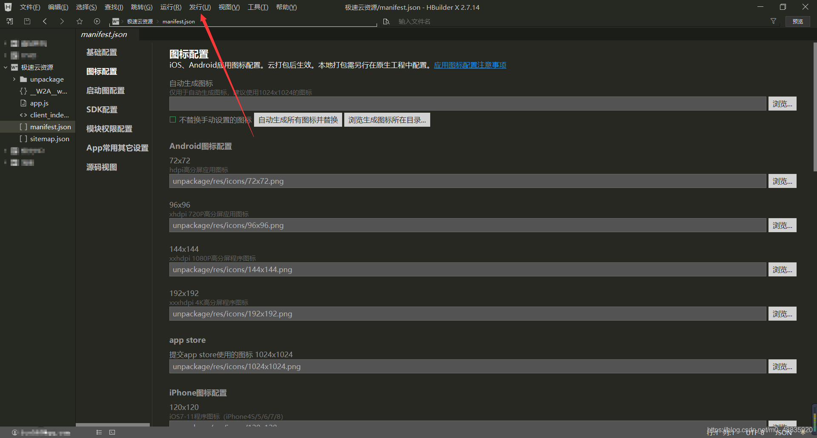
Task: Click the project type icon in breadcrumb
Action: pyautogui.click(x=115, y=21)
